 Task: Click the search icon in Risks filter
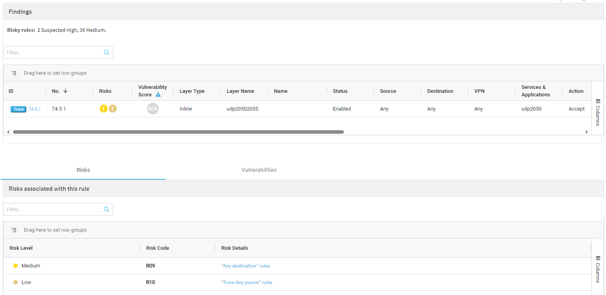click(107, 209)
